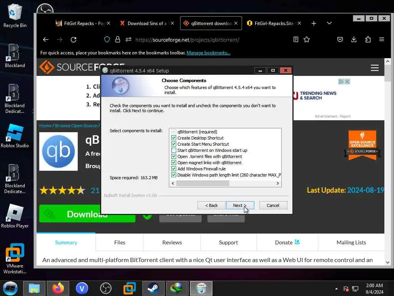Open the Blockland desktop shortcut
This screenshot has height=296, width=394.
click(x=15, y=56)
